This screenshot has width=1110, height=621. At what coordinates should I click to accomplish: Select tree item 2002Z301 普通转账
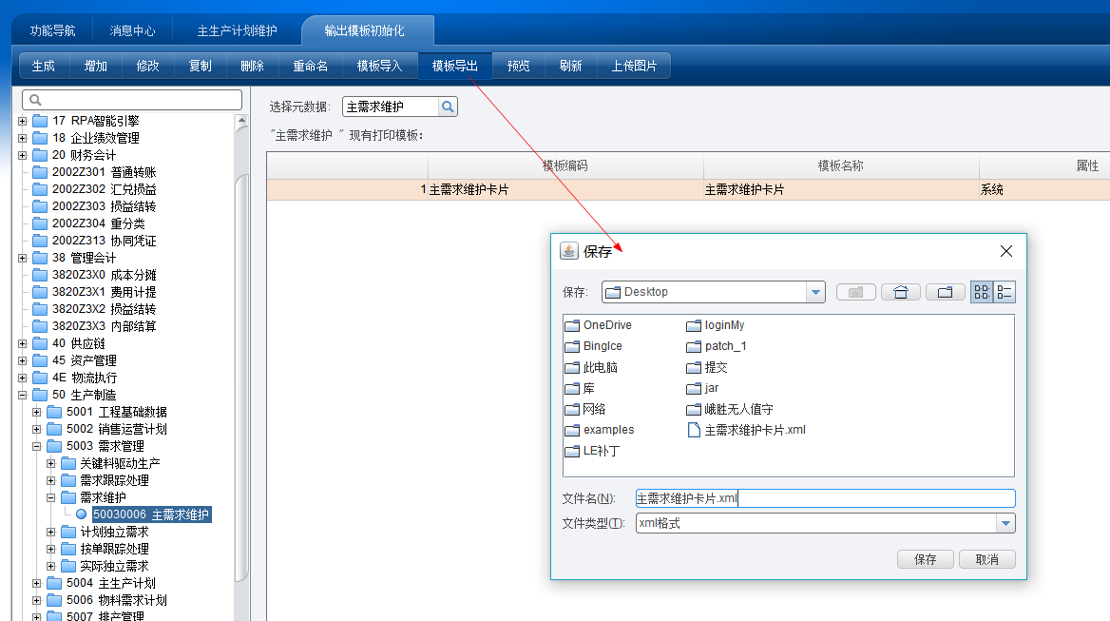pos(105,172)
